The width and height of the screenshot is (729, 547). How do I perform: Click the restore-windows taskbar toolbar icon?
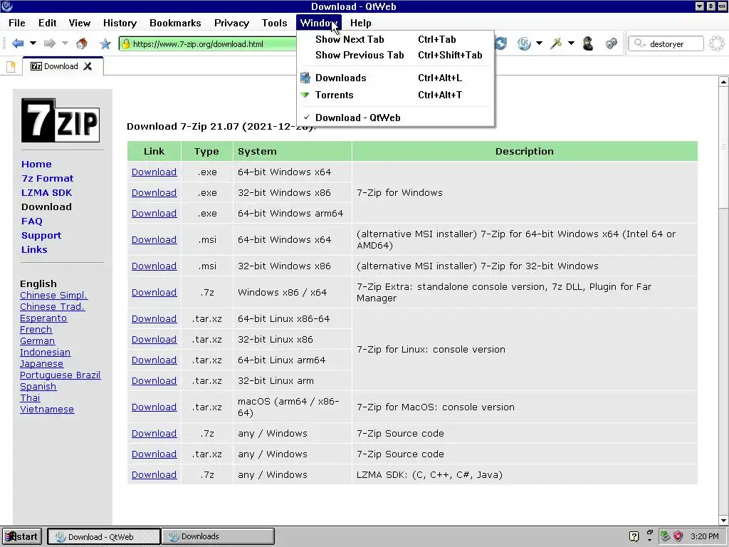pos(649,533)
